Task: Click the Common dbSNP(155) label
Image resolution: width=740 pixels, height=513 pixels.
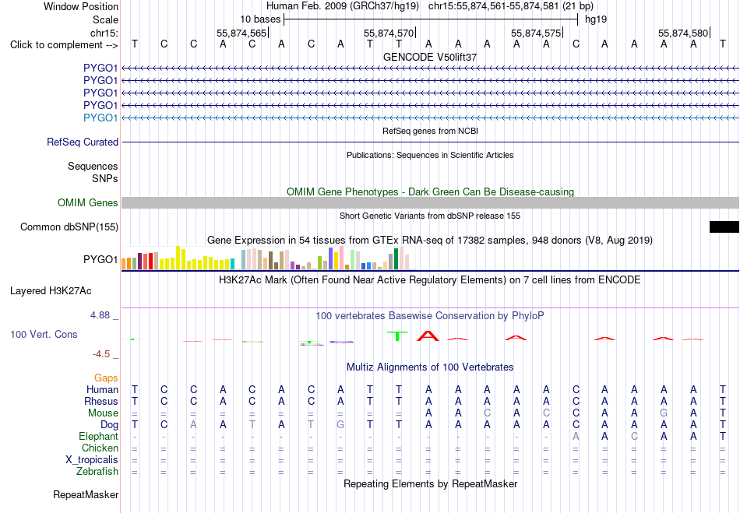Action: click(69, 227)
